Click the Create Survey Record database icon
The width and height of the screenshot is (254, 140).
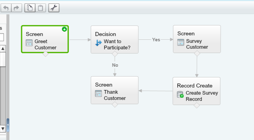click(x=180, y=94)
